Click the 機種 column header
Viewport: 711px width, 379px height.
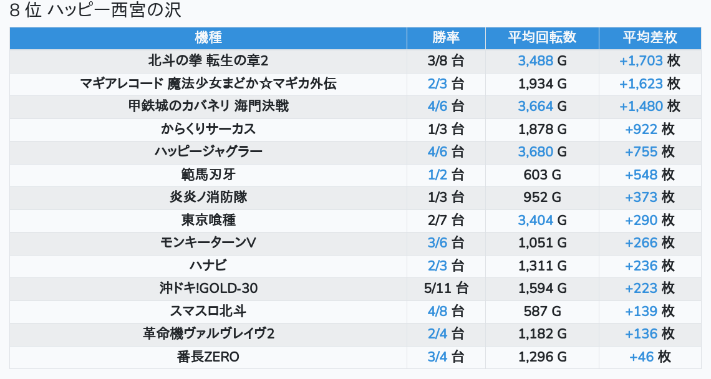208,37
